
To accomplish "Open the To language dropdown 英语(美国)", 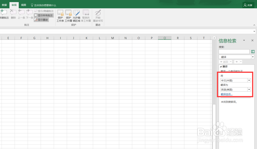I will (x=249, y=90).
